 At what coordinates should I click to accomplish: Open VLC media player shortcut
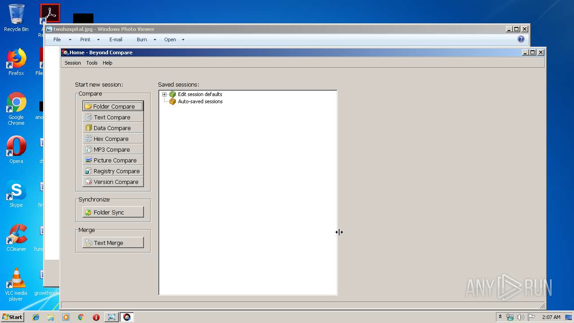16,284
